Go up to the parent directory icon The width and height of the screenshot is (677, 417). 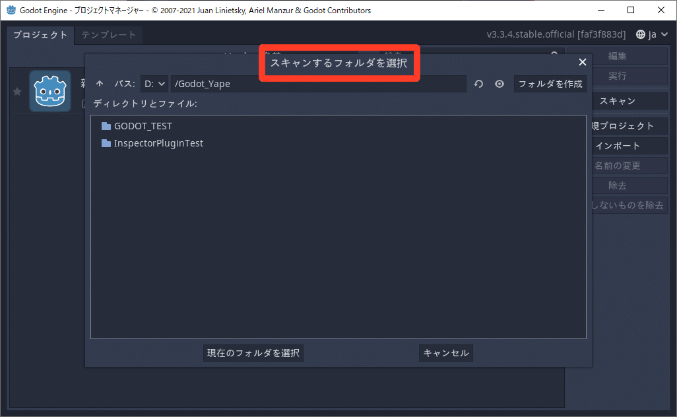tap(99, 83)
